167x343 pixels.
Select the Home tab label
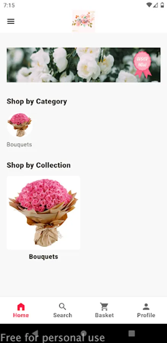(21, 315)
